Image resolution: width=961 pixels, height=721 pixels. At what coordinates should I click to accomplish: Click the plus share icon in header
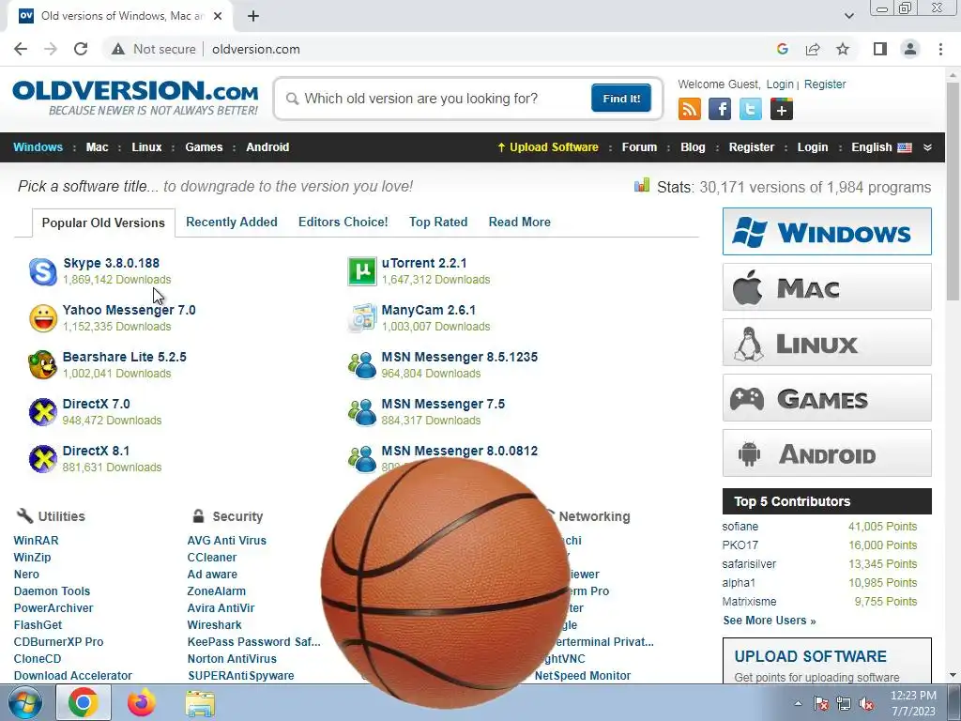(x=782, y=110)
